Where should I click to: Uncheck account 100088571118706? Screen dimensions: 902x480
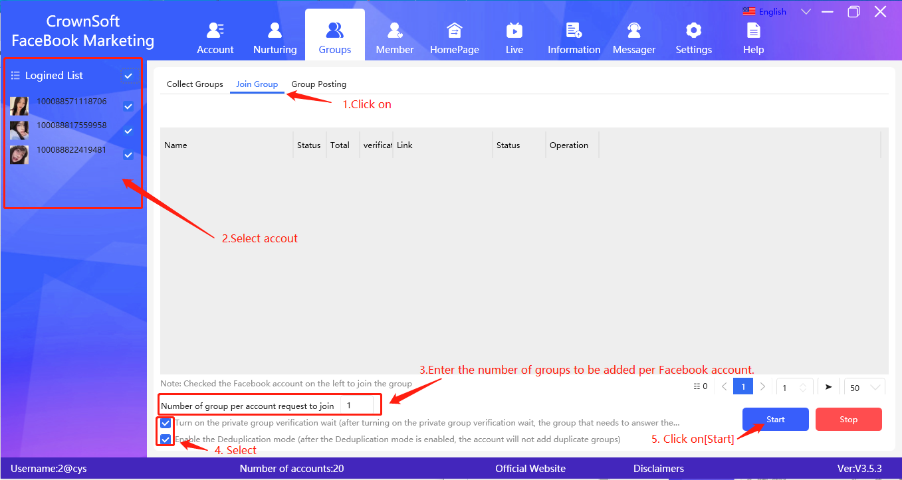[128, 106]
